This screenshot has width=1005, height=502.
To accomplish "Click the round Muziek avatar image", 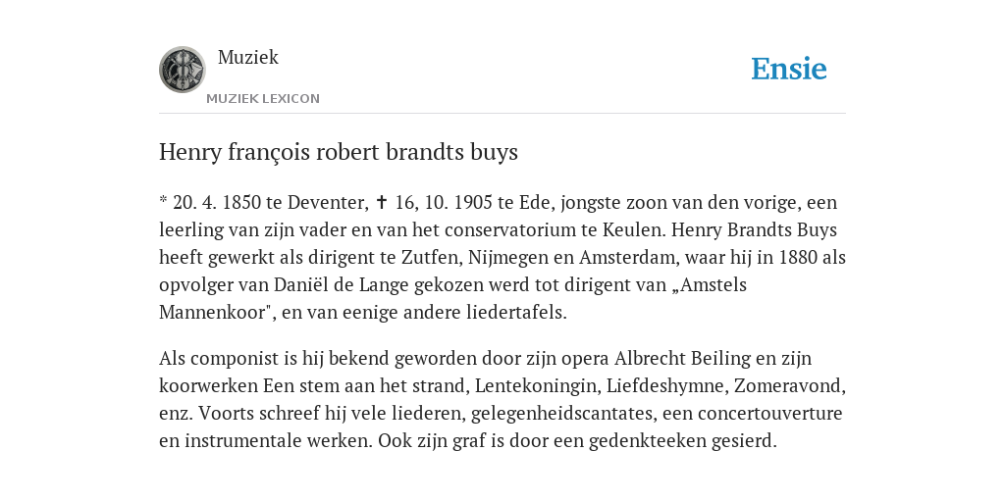I will (x=182, y=70).
